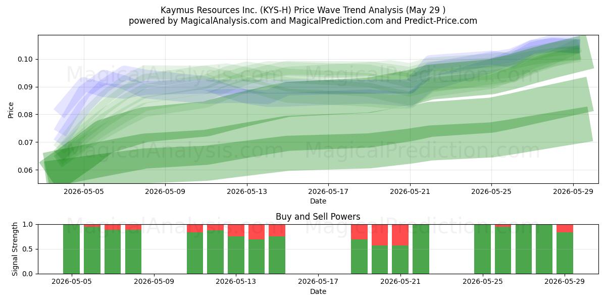Click the 'Signal Strength' y-axis label
The image size is (606, 303).
pyautogui.click(x=15, y=249)
